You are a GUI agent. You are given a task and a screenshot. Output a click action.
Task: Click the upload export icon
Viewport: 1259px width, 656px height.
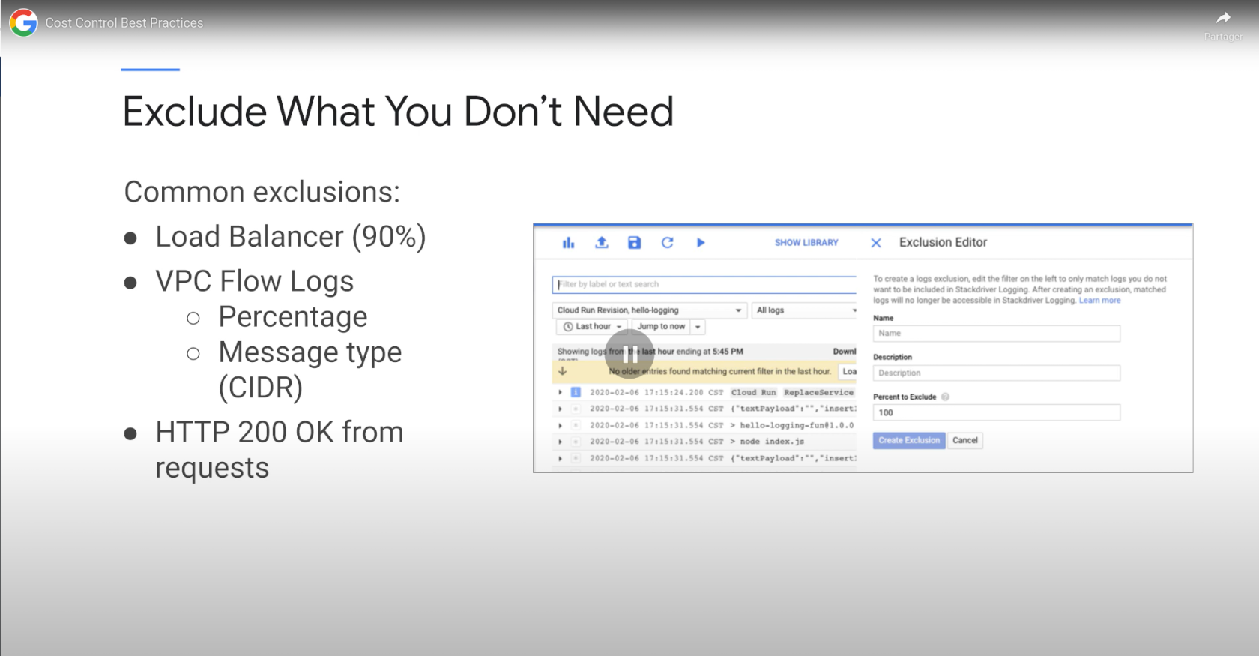tap(601, 243)
